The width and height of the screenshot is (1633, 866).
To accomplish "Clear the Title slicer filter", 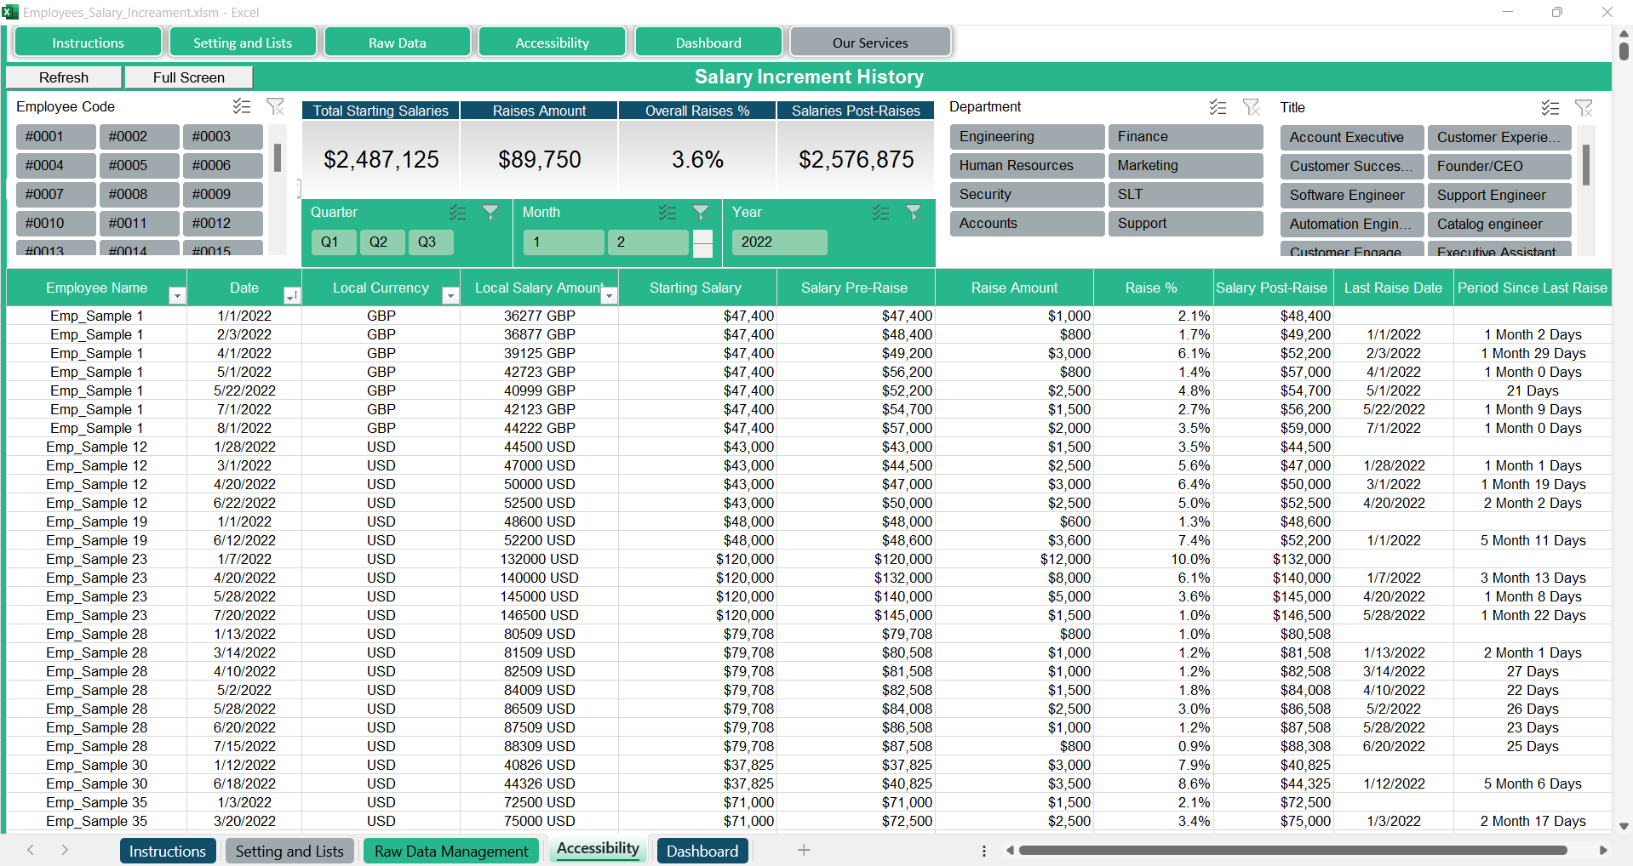I will coord(1583,108).
